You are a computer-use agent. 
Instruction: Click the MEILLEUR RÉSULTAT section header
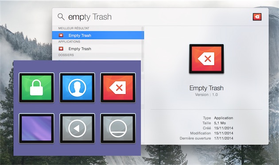click(x=74, y=28)
